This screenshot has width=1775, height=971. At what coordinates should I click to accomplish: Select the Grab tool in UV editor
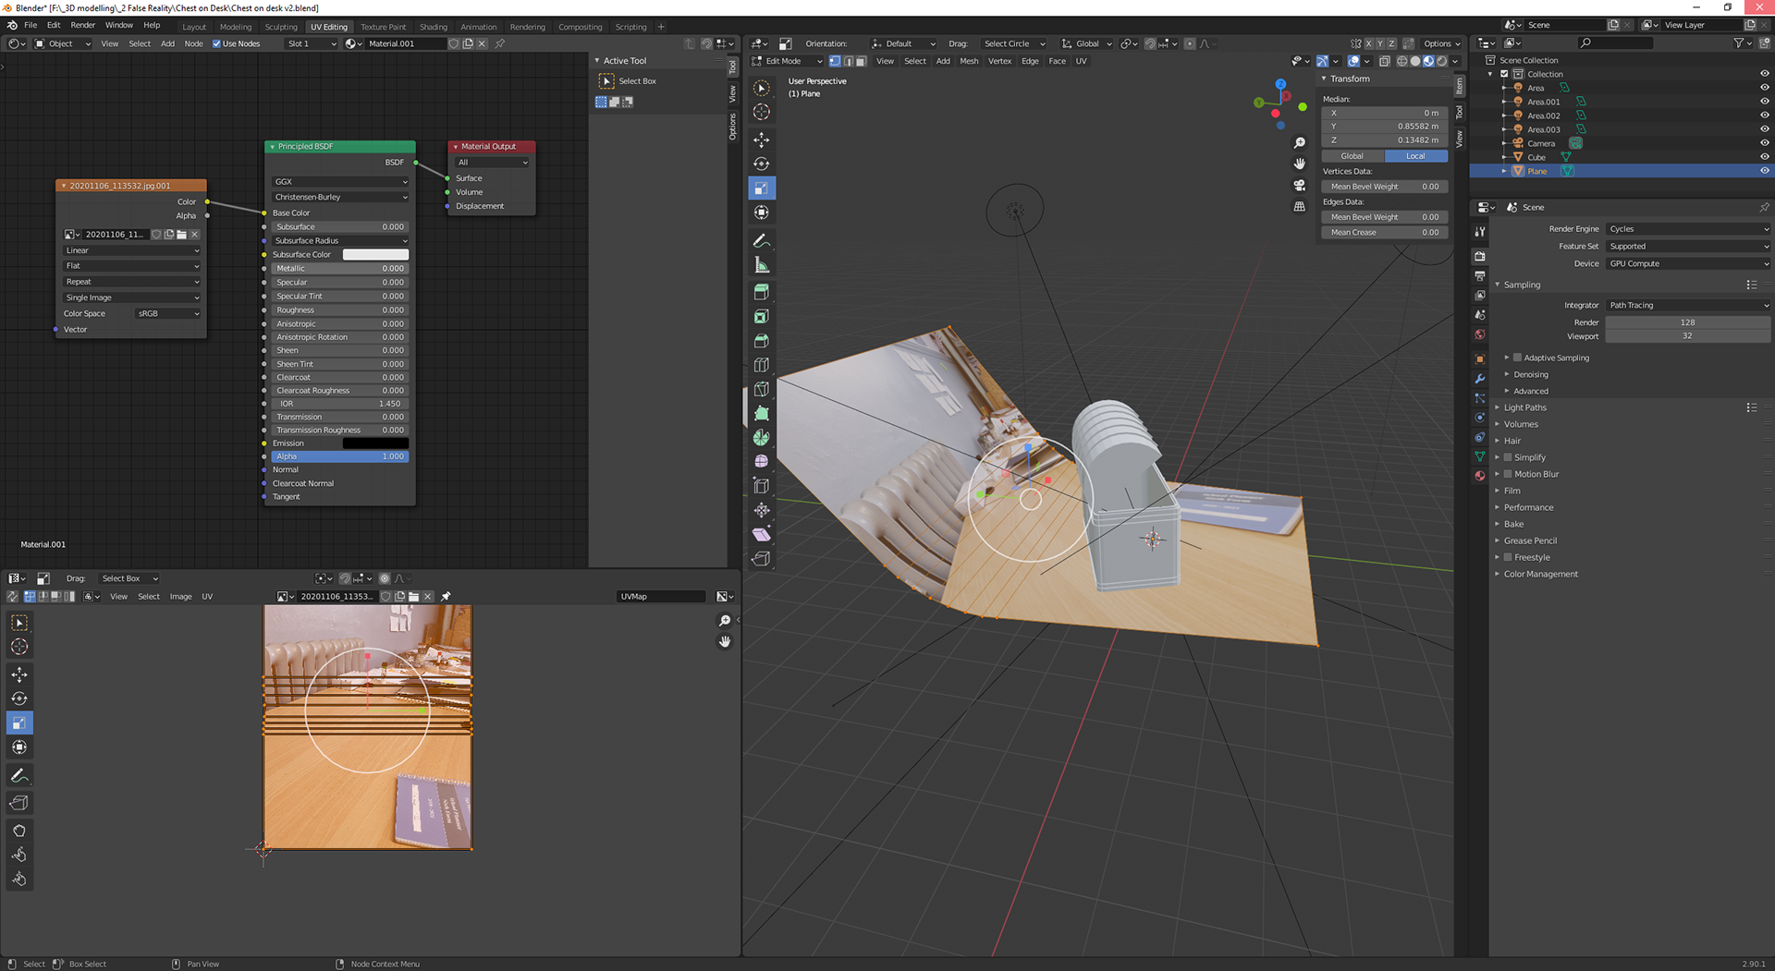pos(19,831)
